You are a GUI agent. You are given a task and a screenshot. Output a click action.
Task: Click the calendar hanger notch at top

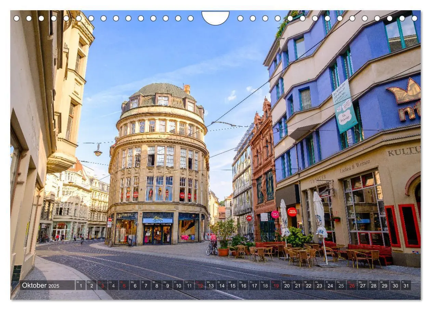coord(215,18)
